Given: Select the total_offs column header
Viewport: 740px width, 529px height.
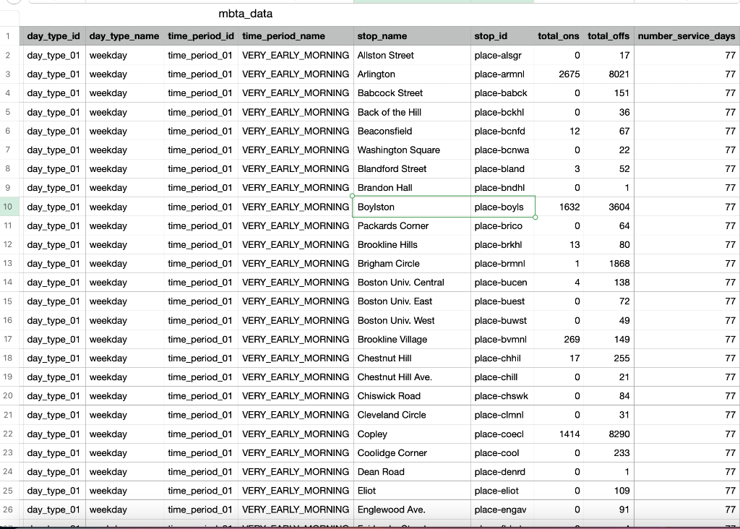Looking at the screenshot, I should [x=608, y=35].
